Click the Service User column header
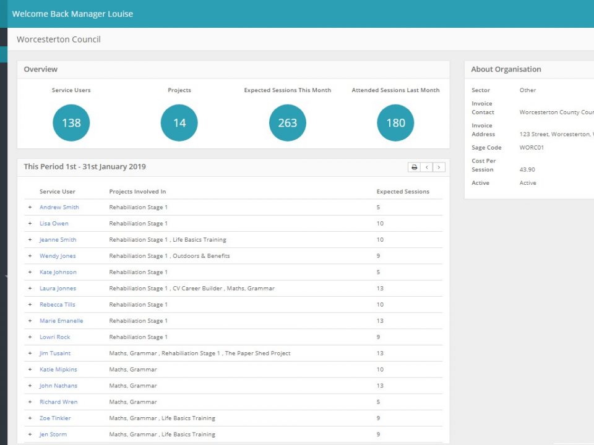This screenshot has width=594, height=445. tap(57, 192)
